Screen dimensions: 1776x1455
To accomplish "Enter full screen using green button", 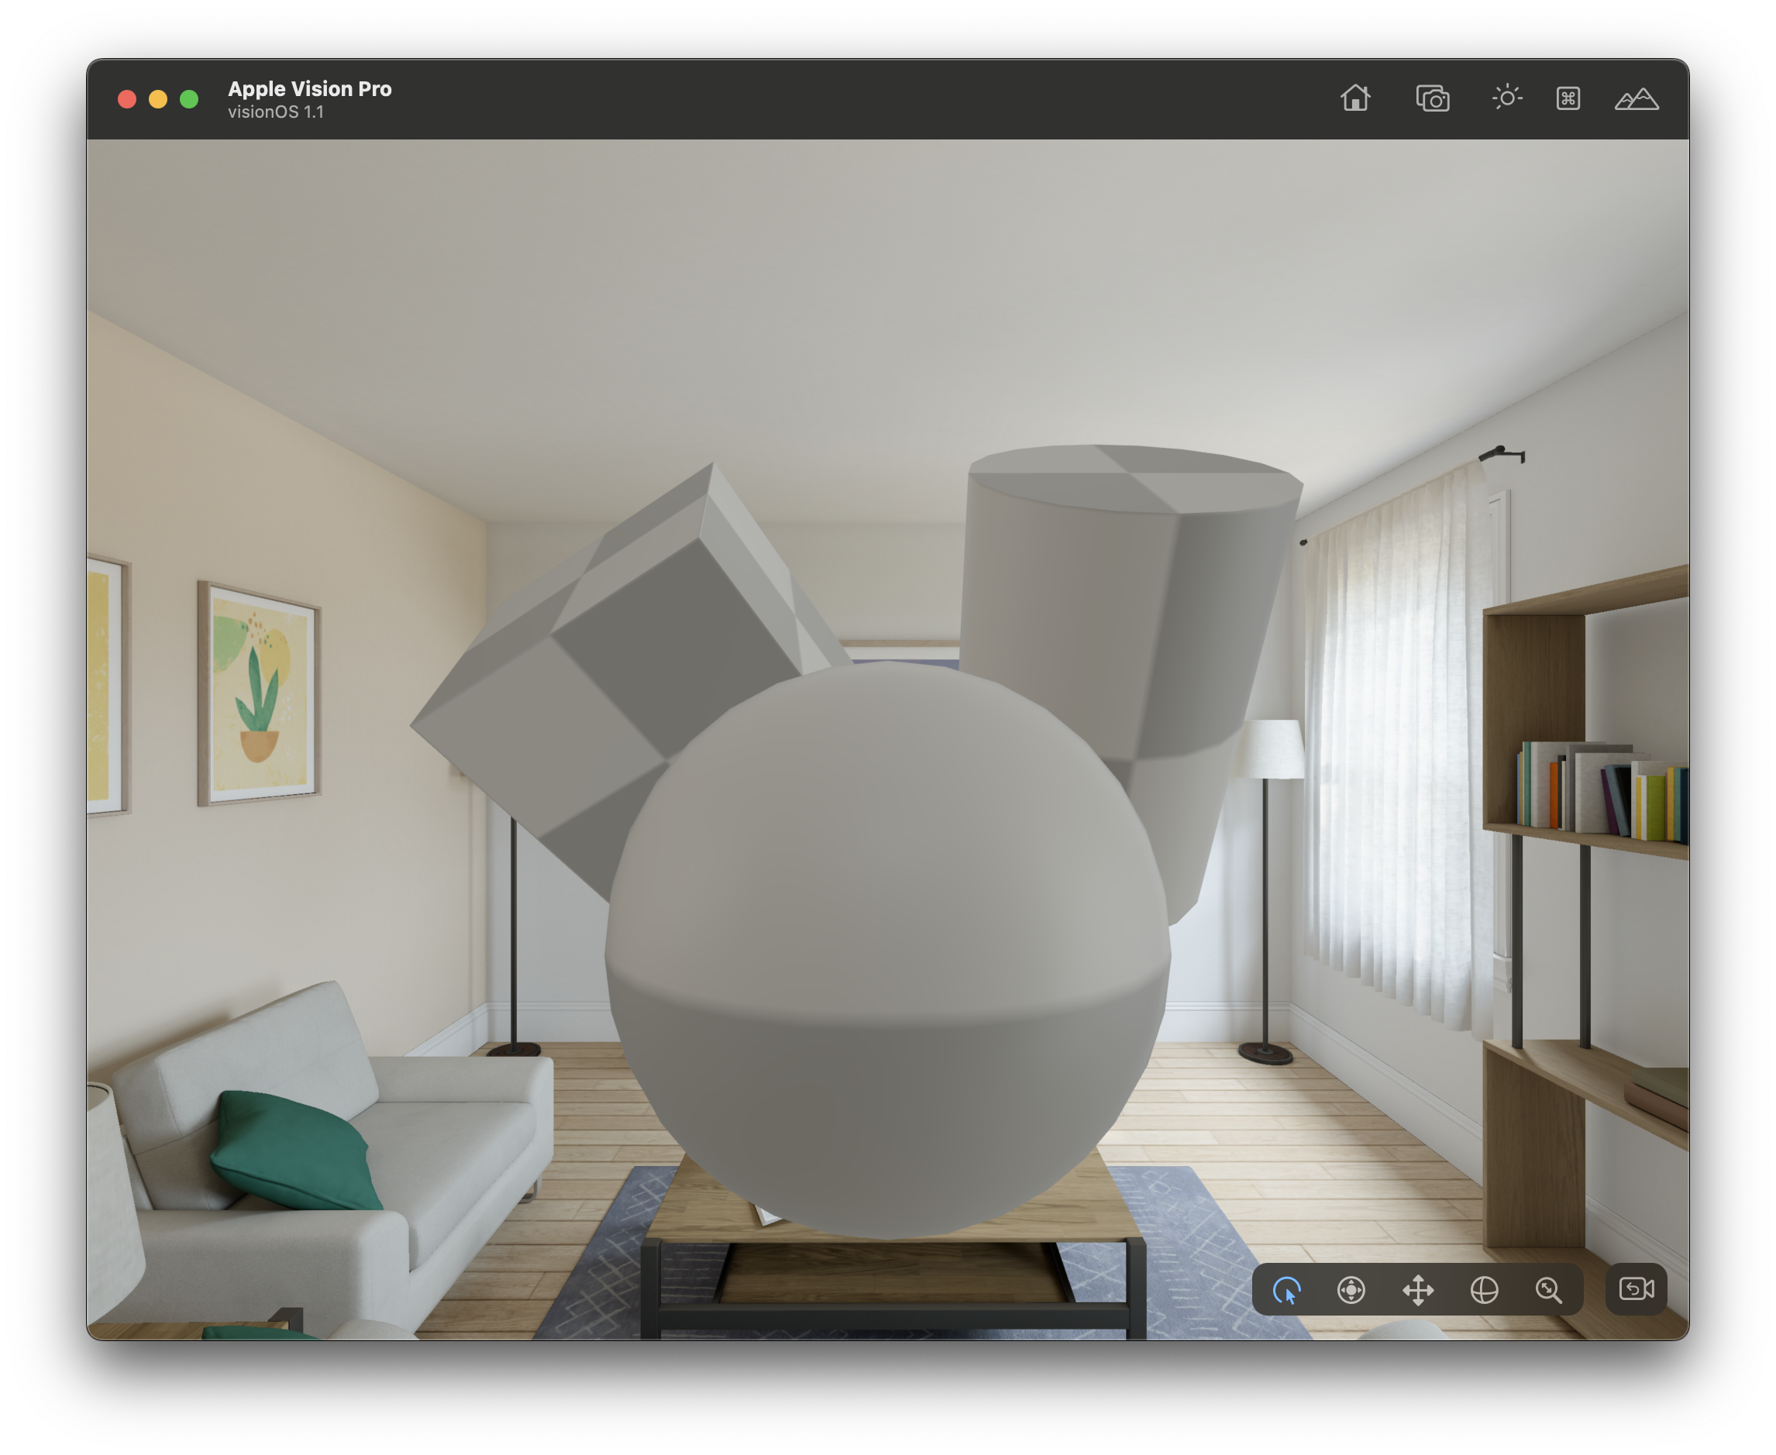I will point(189,100).
